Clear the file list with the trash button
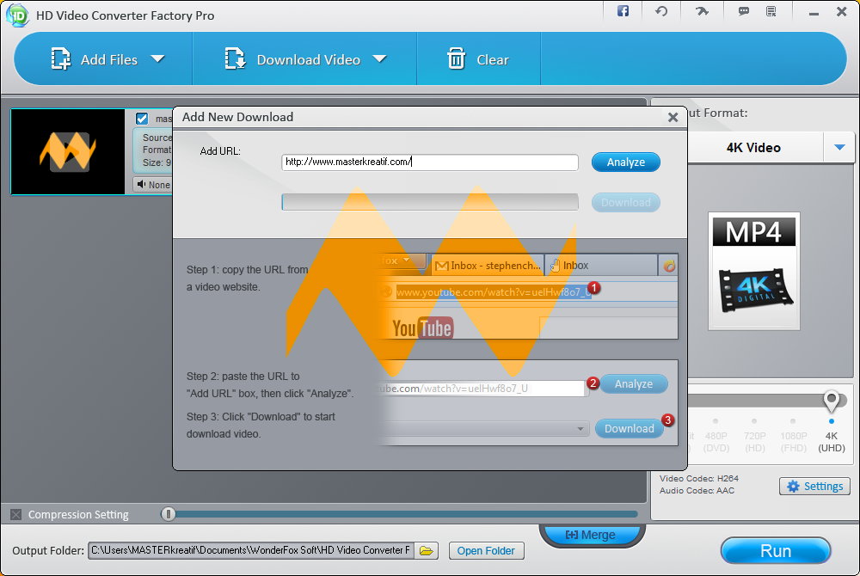Screen dimensions: 860x576 (478, 59)
